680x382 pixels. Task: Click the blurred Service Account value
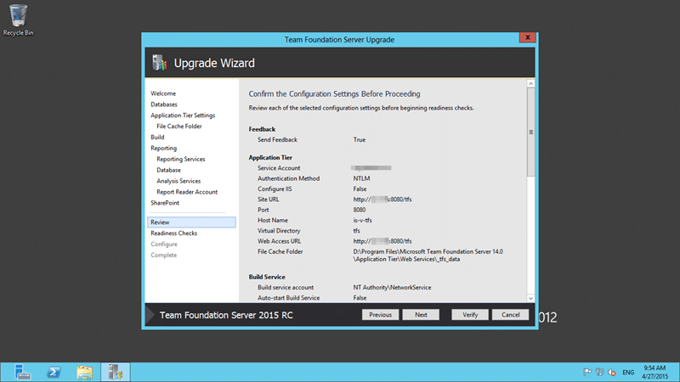click(x=371, y=168)
